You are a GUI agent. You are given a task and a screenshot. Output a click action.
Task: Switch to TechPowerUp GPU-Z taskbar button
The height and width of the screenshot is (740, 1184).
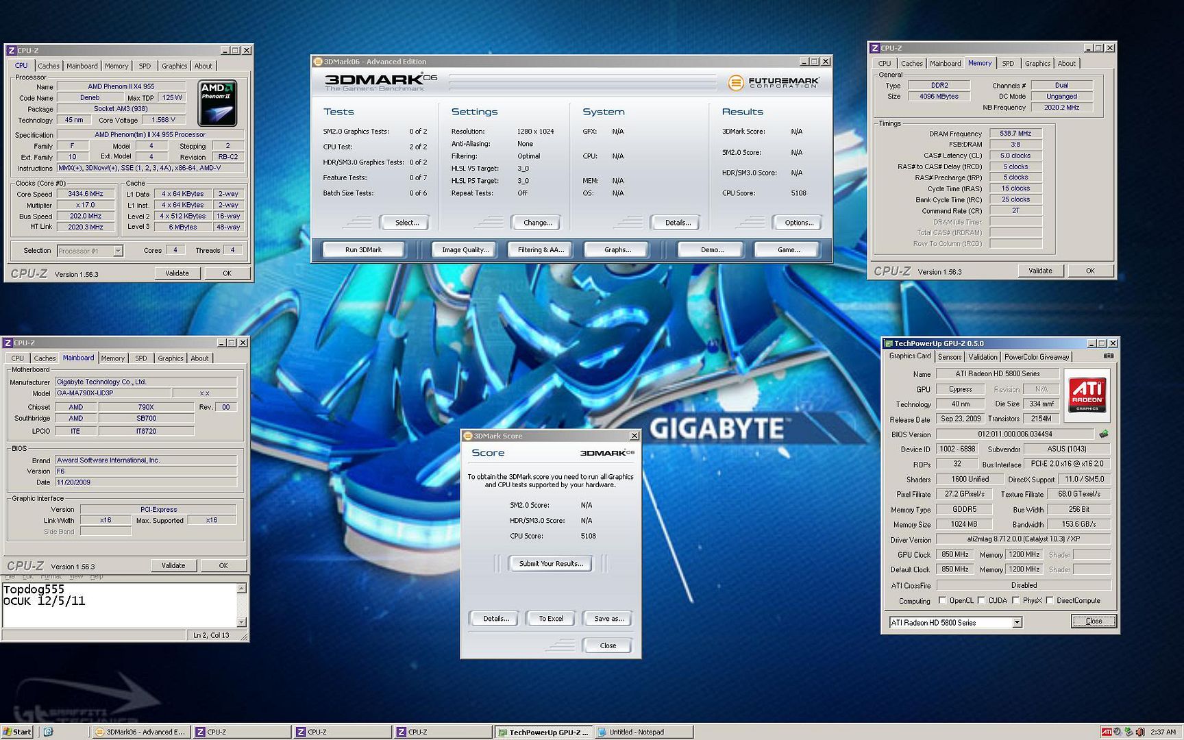pos(543,732)
